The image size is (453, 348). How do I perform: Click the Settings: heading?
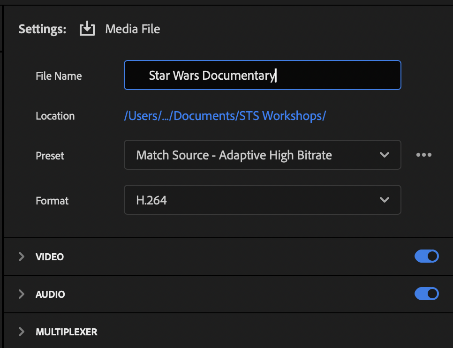(43, 29)
